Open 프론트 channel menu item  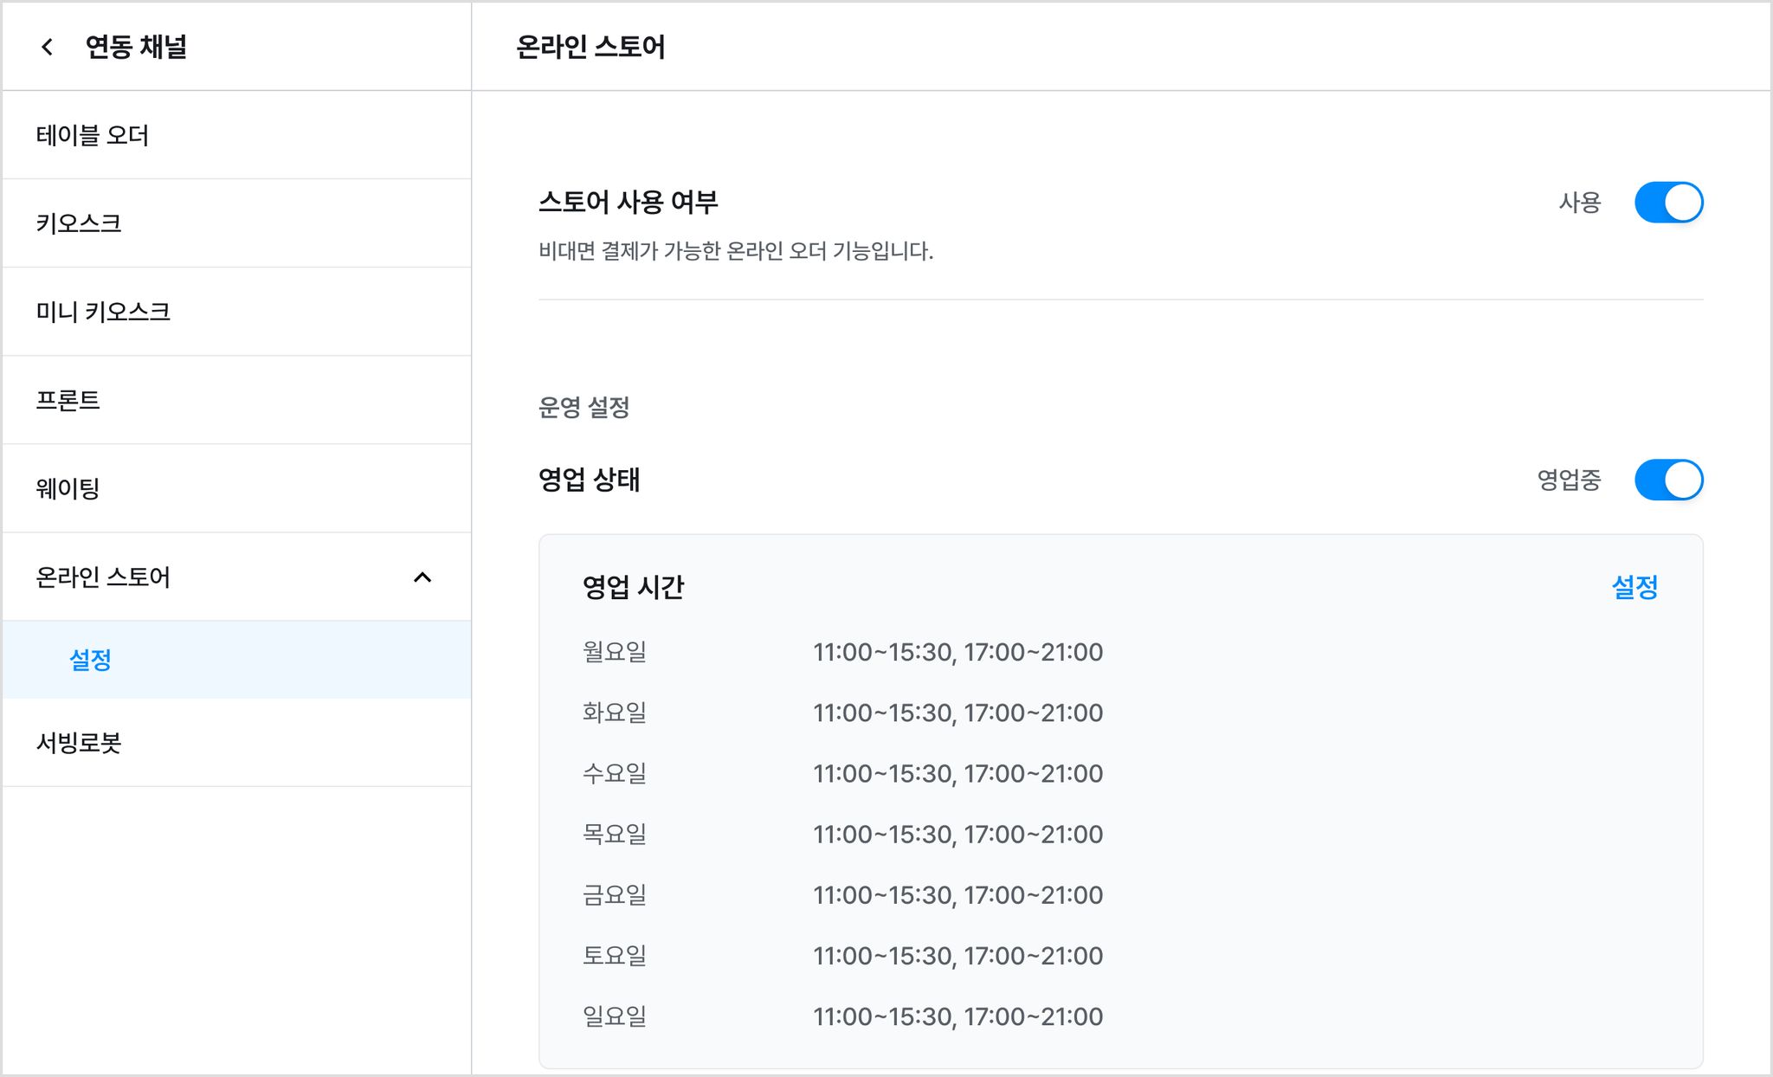click(236, 400)
